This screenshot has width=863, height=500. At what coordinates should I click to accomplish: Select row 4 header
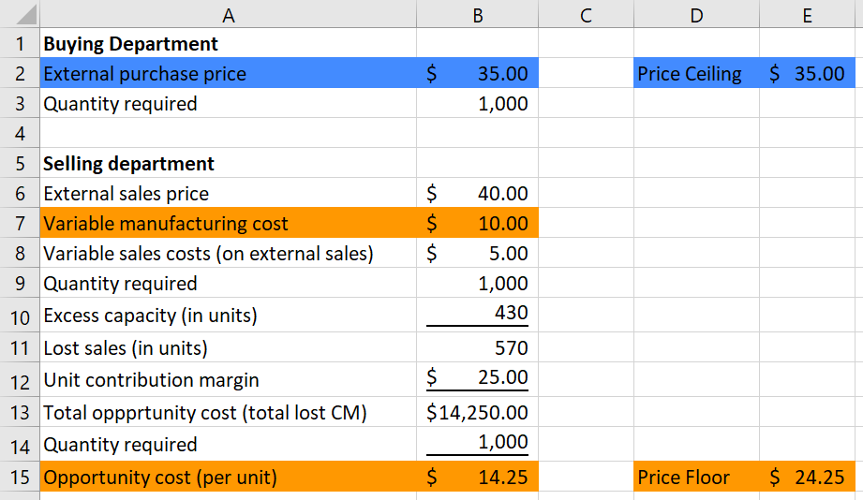point(20,133)
